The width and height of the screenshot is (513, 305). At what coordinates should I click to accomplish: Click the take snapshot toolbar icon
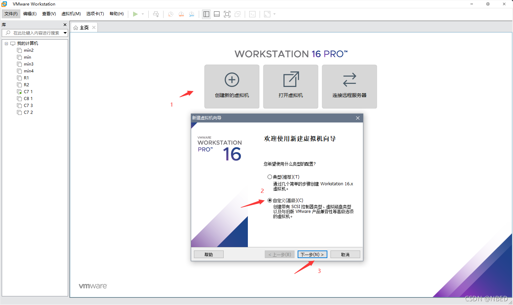(170, 14)
